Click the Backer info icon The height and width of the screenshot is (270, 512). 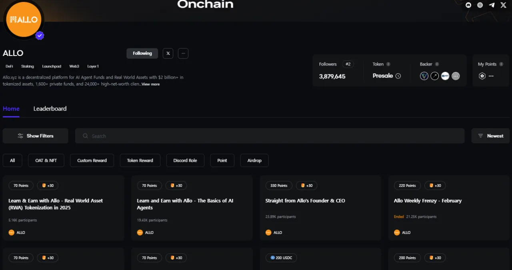[x=437, y=64]
